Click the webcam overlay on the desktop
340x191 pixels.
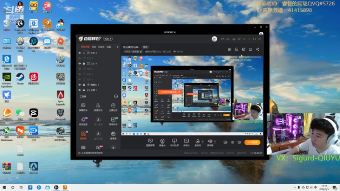coord(303,134)
